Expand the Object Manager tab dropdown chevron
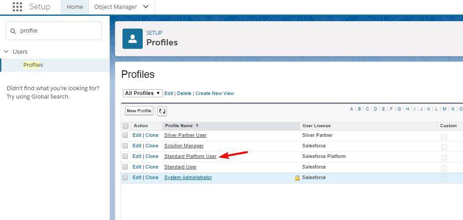463x220 pixels. pyautogui.click(x=145, y=7)
